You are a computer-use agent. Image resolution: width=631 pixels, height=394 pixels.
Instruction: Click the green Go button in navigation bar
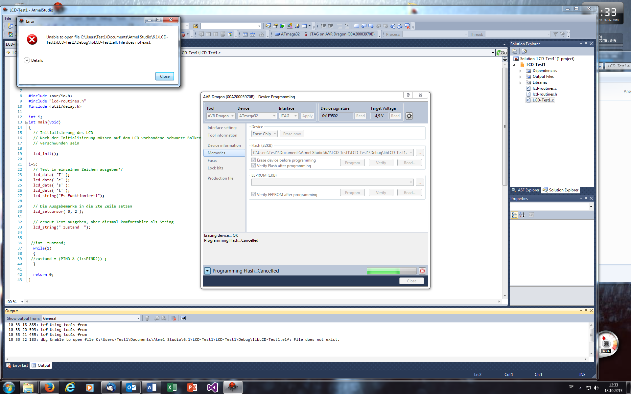502,53
